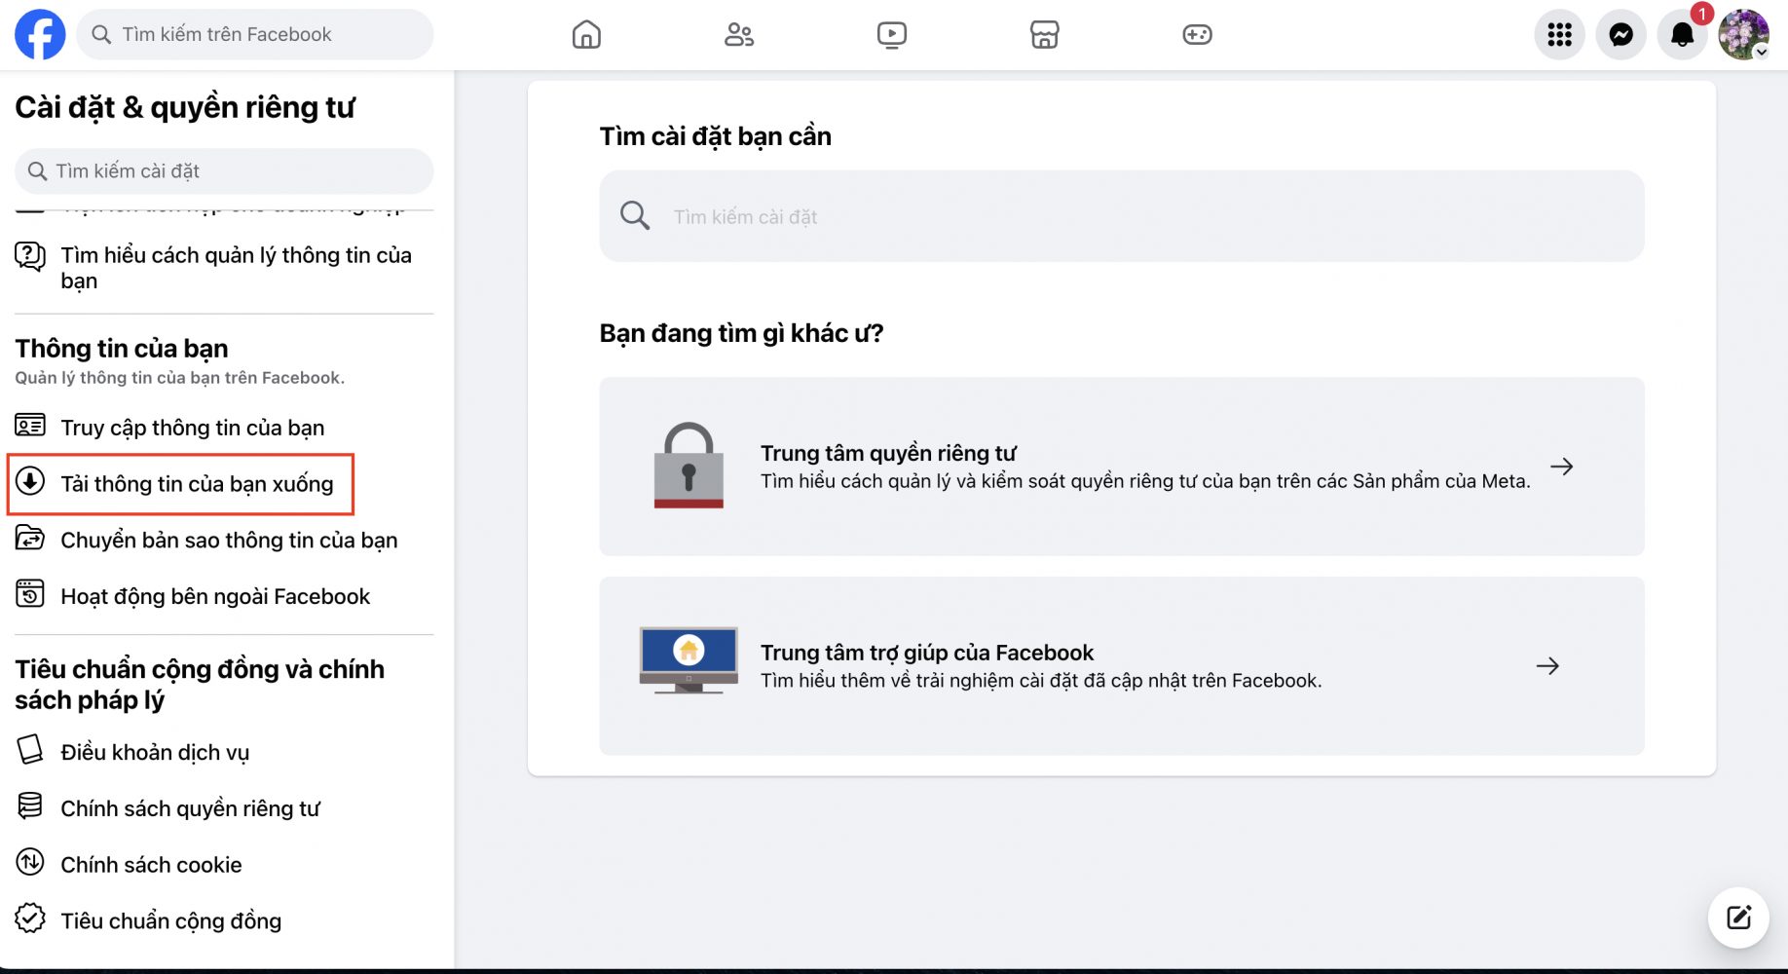Open the Trung tâm quyền riêng tư card

(1121, 467)
